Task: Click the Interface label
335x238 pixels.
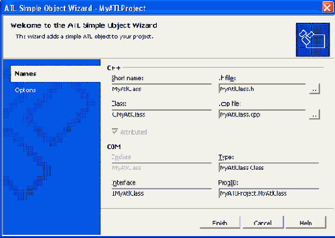Action: click(124, 183)
